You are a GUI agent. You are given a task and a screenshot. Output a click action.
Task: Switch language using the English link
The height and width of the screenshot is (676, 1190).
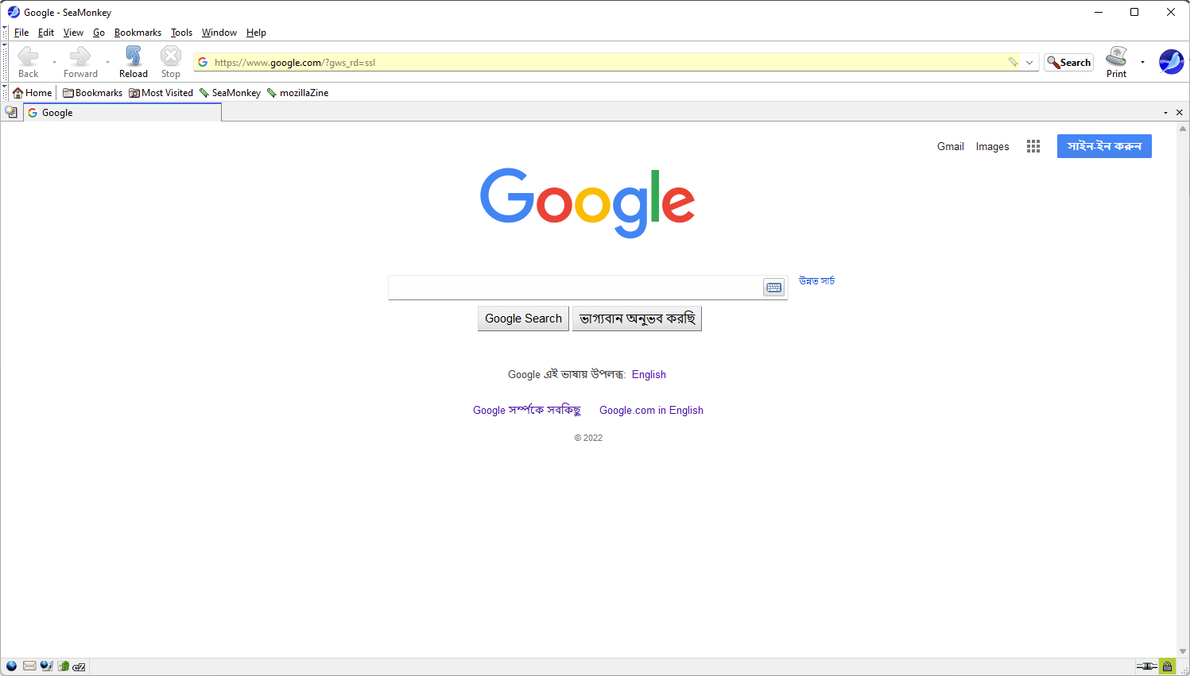click(x=649, y=374)
